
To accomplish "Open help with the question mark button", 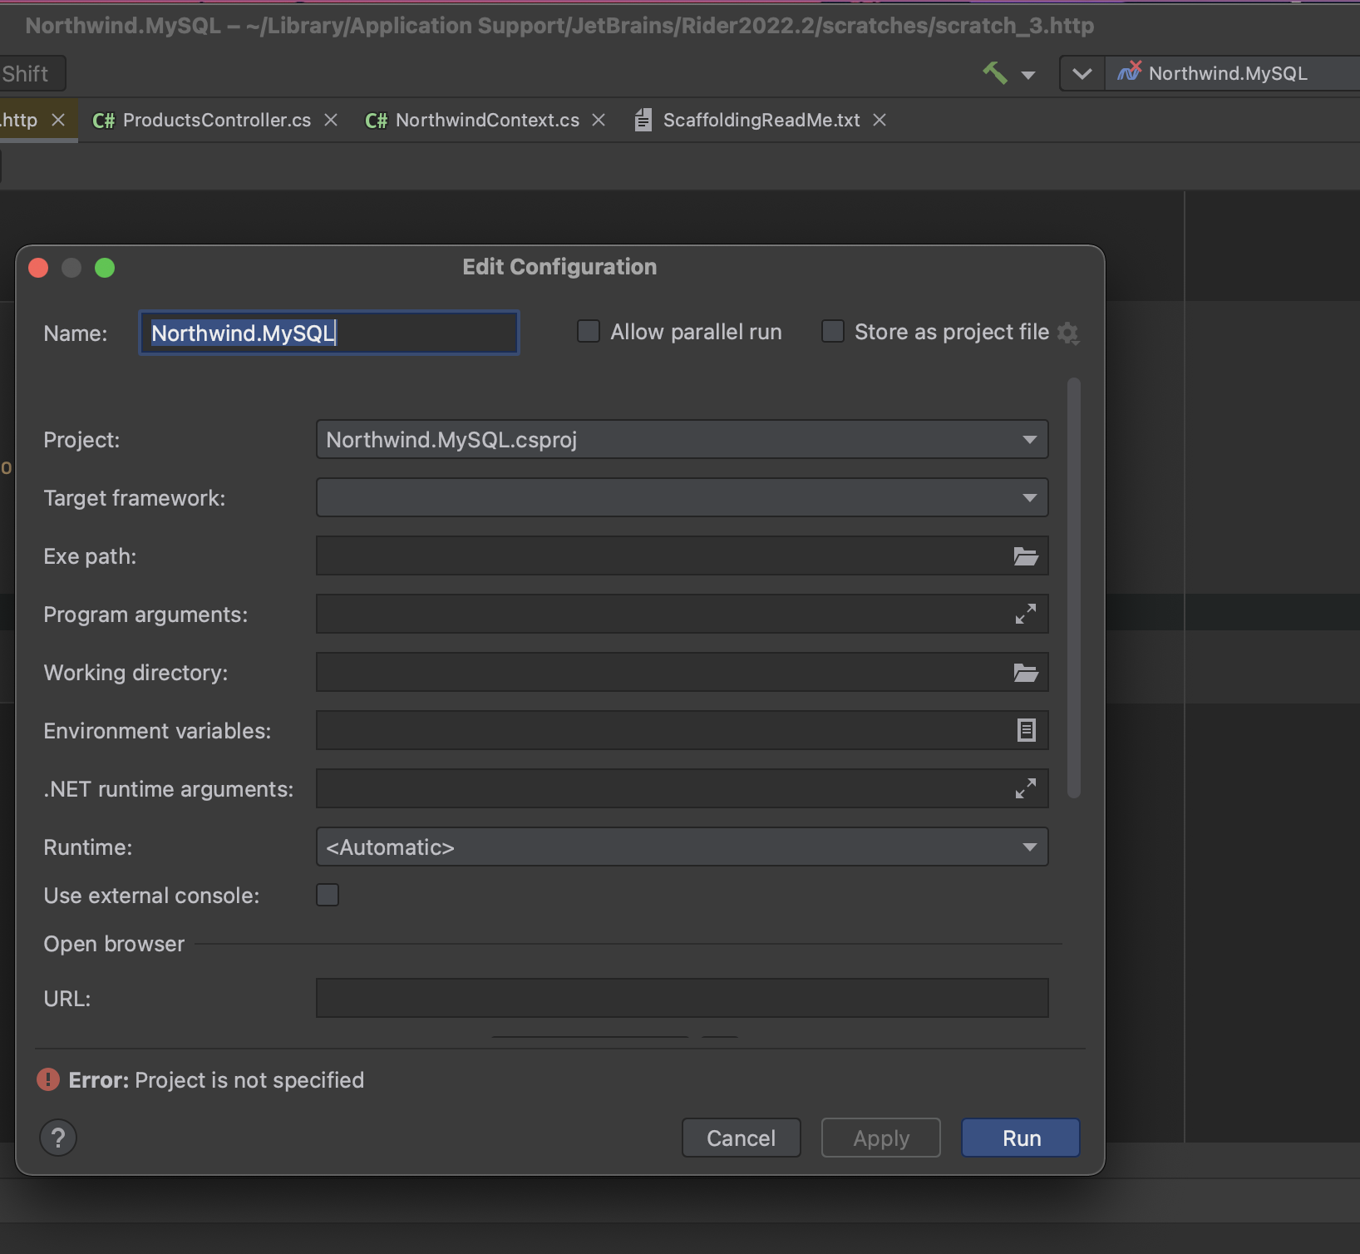I will click(58, 1138).
